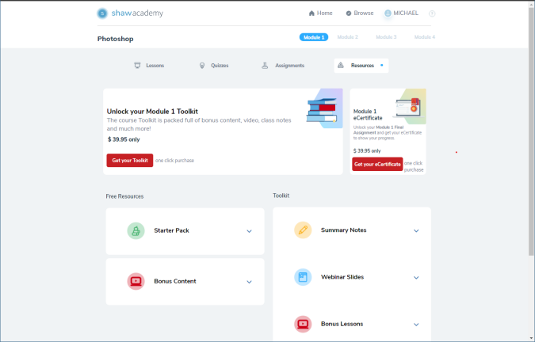The image size is (535, 342).
Task: Click the Bonus Lessons video icon
Action: click(303, 324)
